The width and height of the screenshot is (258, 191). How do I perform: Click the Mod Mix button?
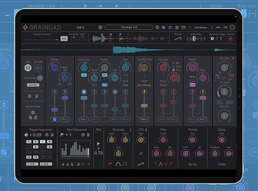point(33,85)
